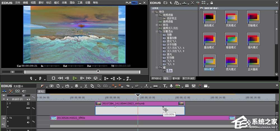Click the save icon in the timeline toolbar
Viewport: 280px width, 131px height.
(x=76, y=86)
